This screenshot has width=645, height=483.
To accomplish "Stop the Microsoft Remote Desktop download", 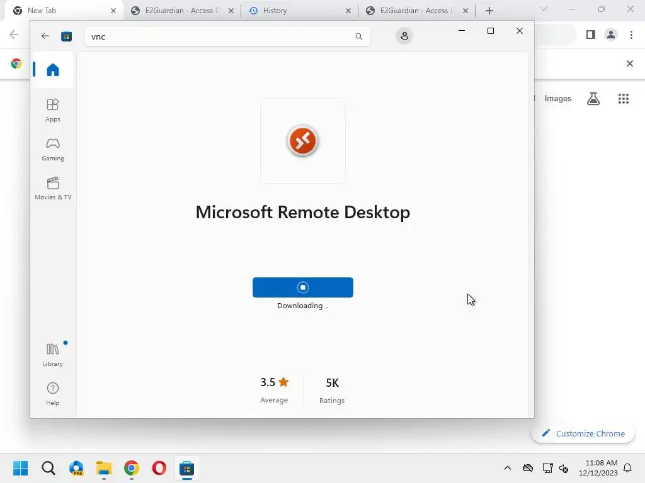I will click(x=303, y=287).
